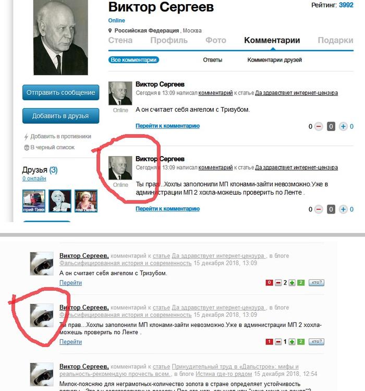Click minus vote icon on second profile comment
Image resolution: width=365 pixels, height=391 pixels.
pos(319,209)
